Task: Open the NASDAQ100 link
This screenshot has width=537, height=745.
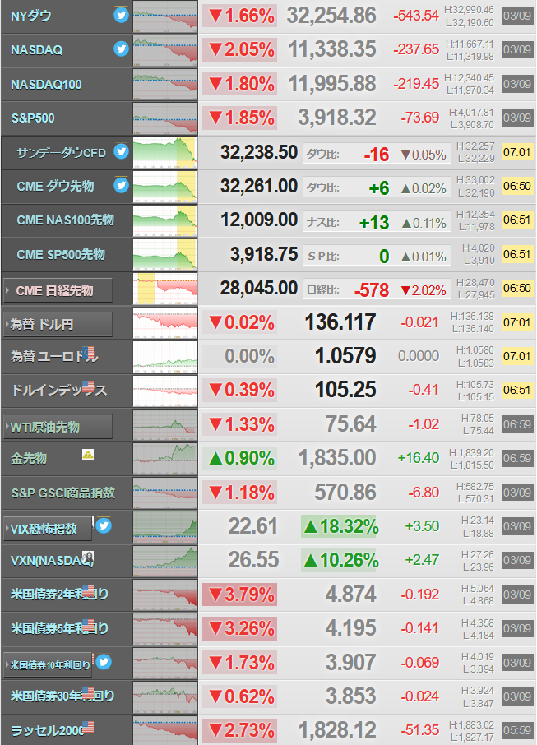Action: (x=46, y=84)
